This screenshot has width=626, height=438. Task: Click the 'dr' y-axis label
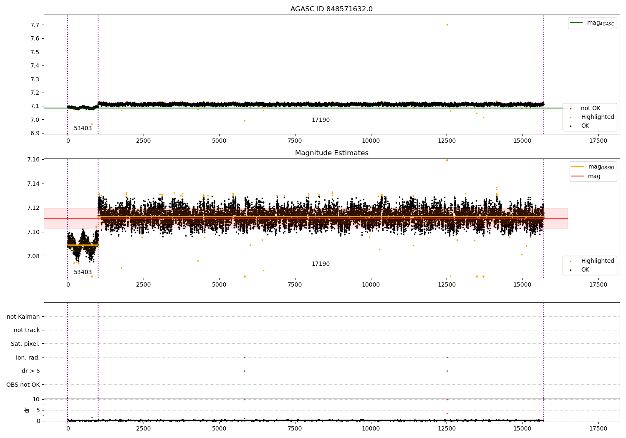27,410
